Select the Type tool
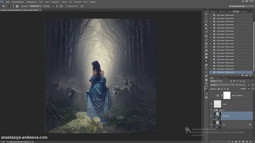This screenshot has height=143, width=255. [x=206, y=69]
